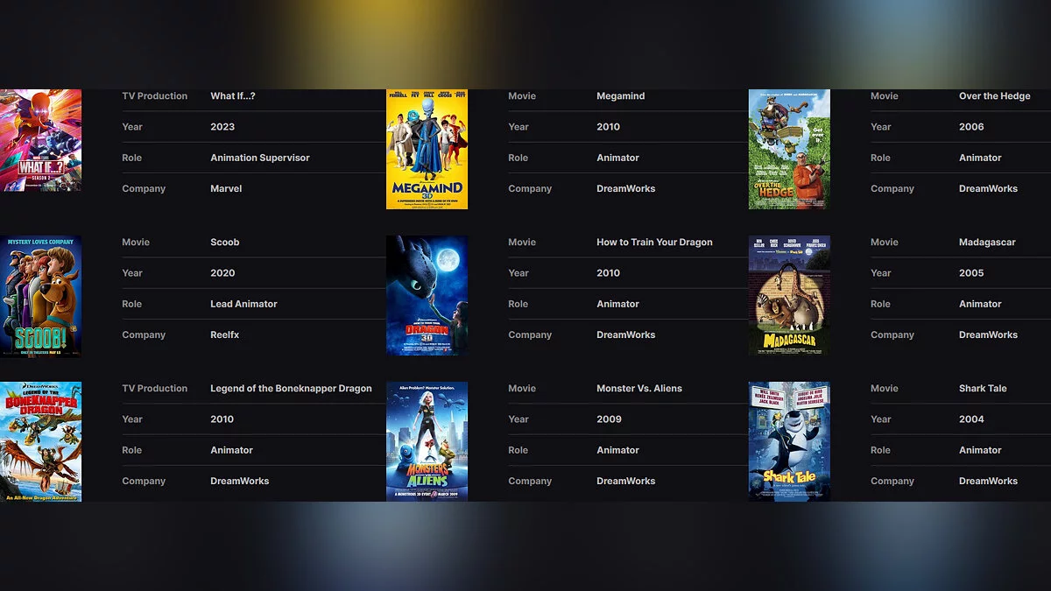The width and height of the screenshot is (1051, 591).
Task: Open the Scoob! movie poster
Action: (40, 296)
